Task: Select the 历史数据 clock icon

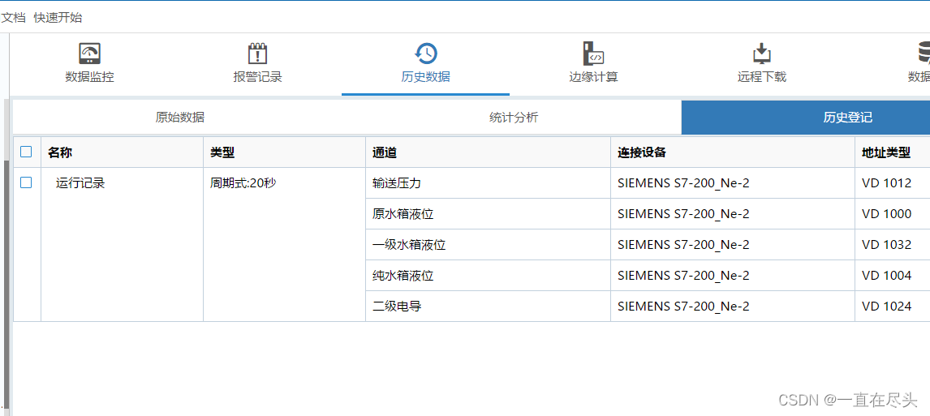Action: pos(425,54)
